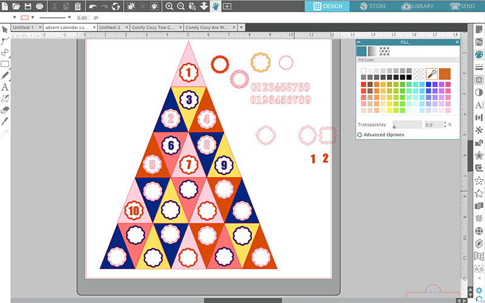Go to the STORE tab

point(373,6)
